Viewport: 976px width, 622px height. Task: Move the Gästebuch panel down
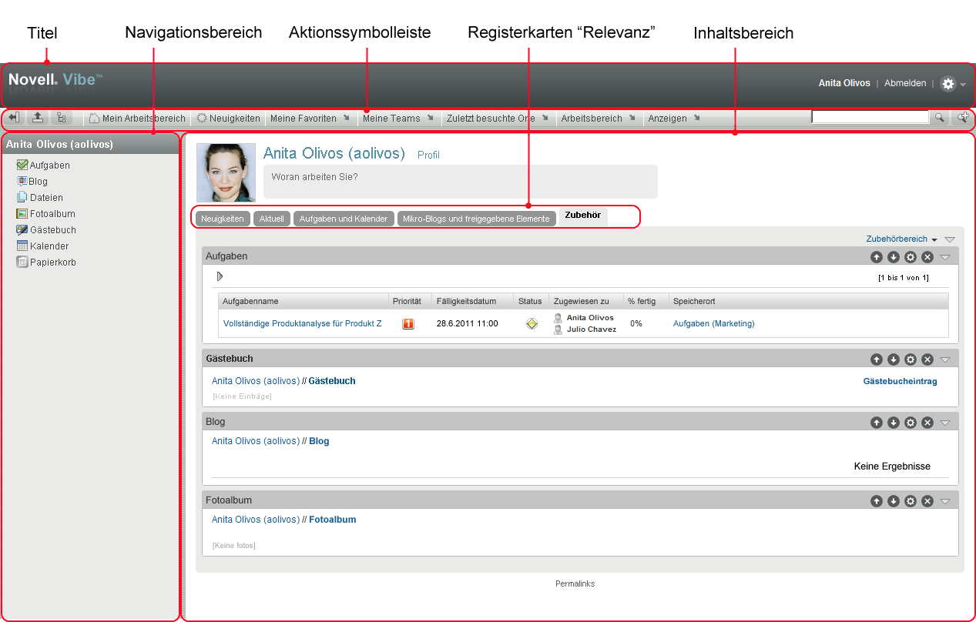coord(894,359)
